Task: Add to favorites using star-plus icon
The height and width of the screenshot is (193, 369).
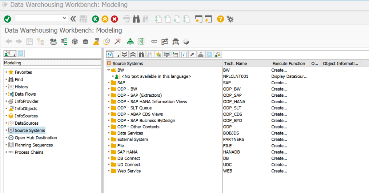Action: tap(159, 55)
